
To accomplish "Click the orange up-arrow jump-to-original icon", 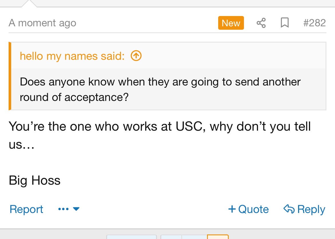I will 136,56.
